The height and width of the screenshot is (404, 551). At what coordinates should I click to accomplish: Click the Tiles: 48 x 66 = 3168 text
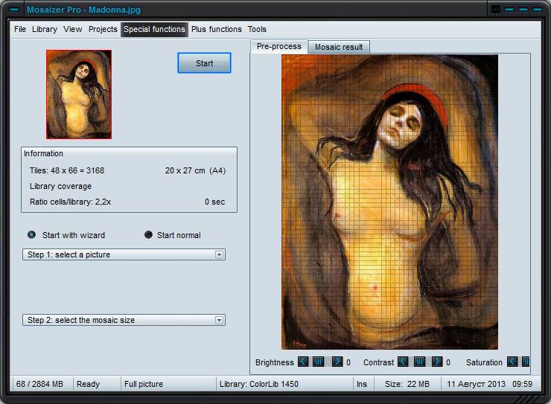67,170
